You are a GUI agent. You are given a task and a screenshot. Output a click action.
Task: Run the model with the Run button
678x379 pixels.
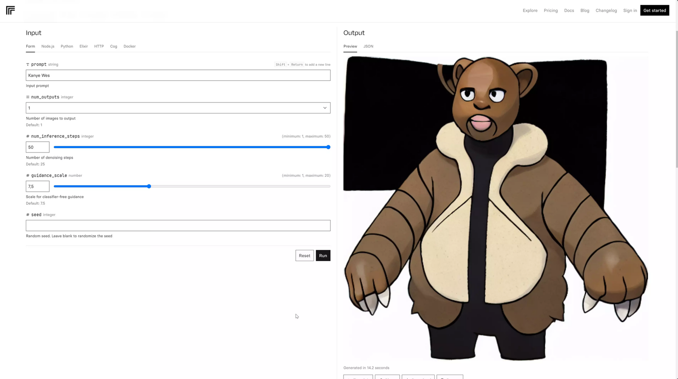tap(323, 255)
